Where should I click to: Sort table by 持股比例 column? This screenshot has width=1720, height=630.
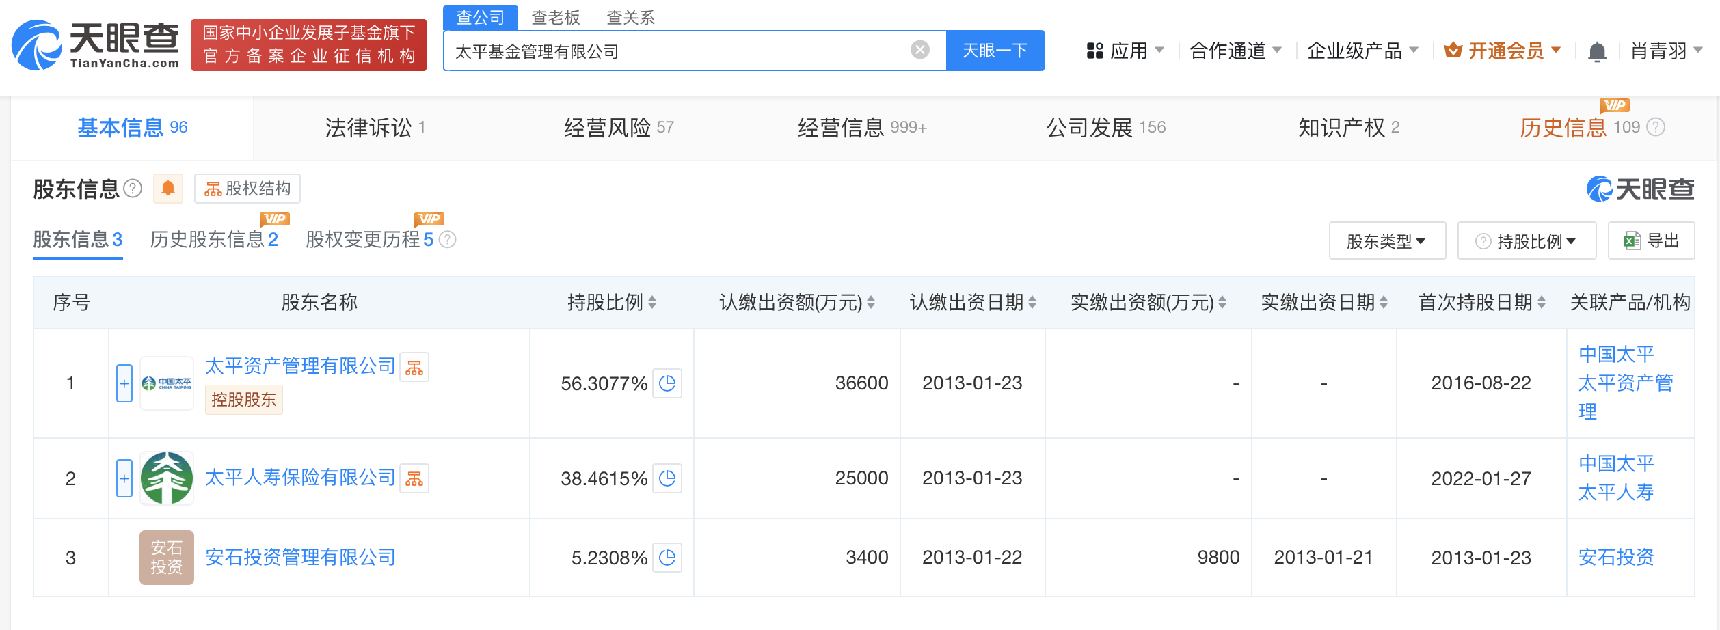coord(612,303)
